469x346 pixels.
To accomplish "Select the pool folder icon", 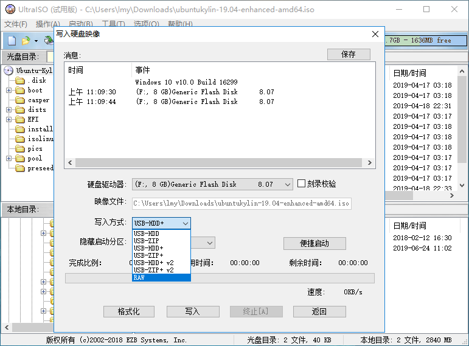I will (x=20, y=159).
